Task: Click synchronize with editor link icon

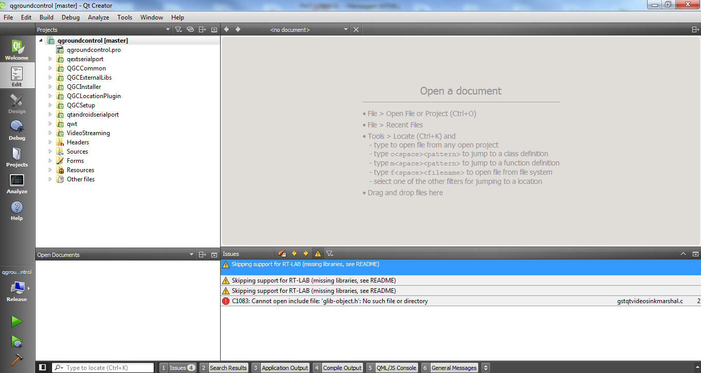Action: (190, 30)
